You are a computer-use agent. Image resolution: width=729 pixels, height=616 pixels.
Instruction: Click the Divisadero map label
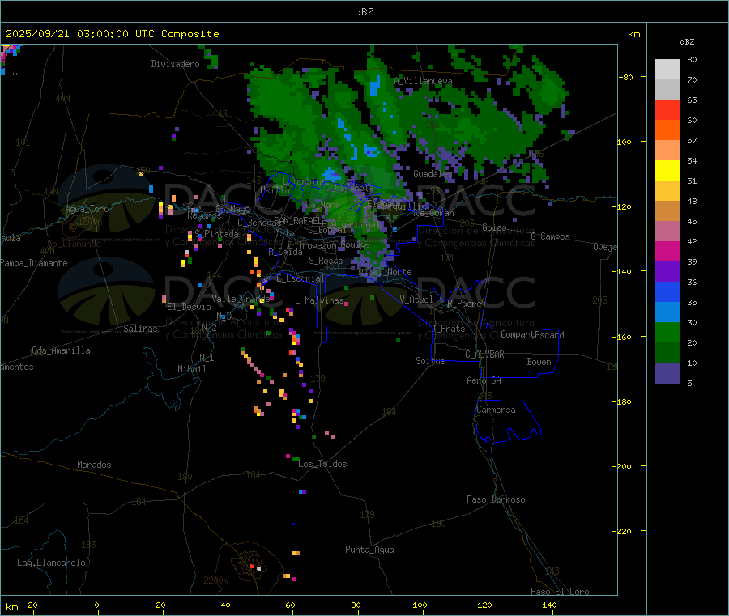click(175, 64)
